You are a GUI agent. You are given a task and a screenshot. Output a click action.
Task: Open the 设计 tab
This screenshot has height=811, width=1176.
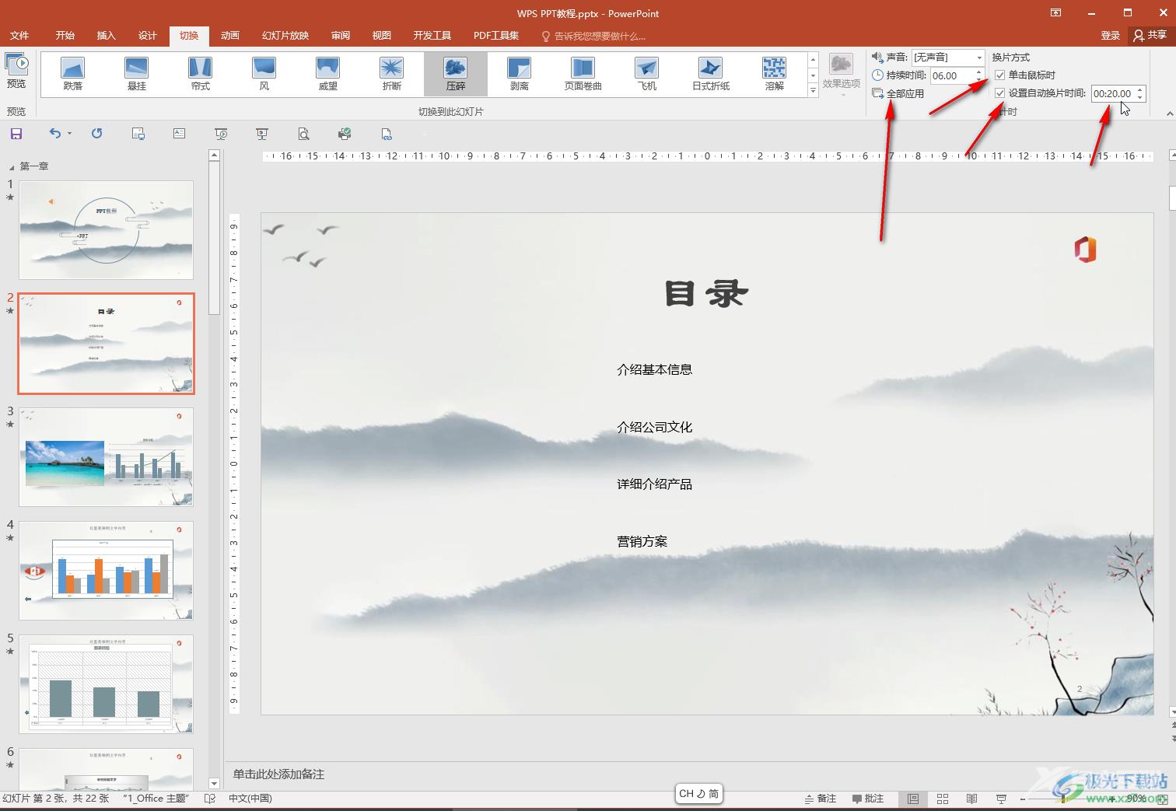[x=147, y=36]
